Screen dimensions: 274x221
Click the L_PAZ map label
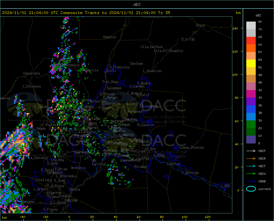tap(226, 186)
